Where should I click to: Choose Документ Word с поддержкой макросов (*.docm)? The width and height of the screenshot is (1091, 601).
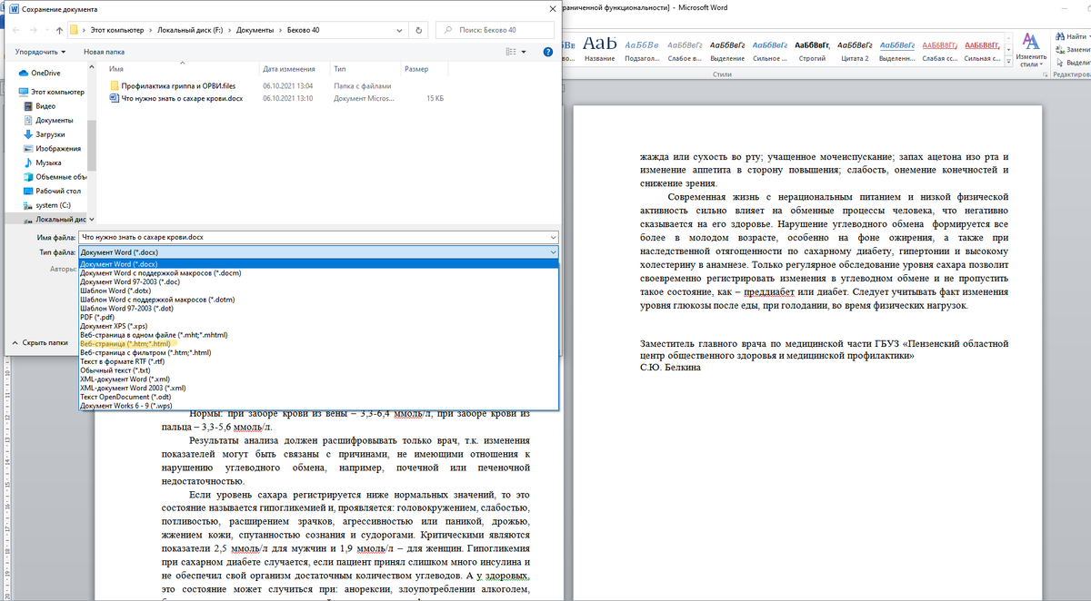pyautogui.click(x=318, y=272)
